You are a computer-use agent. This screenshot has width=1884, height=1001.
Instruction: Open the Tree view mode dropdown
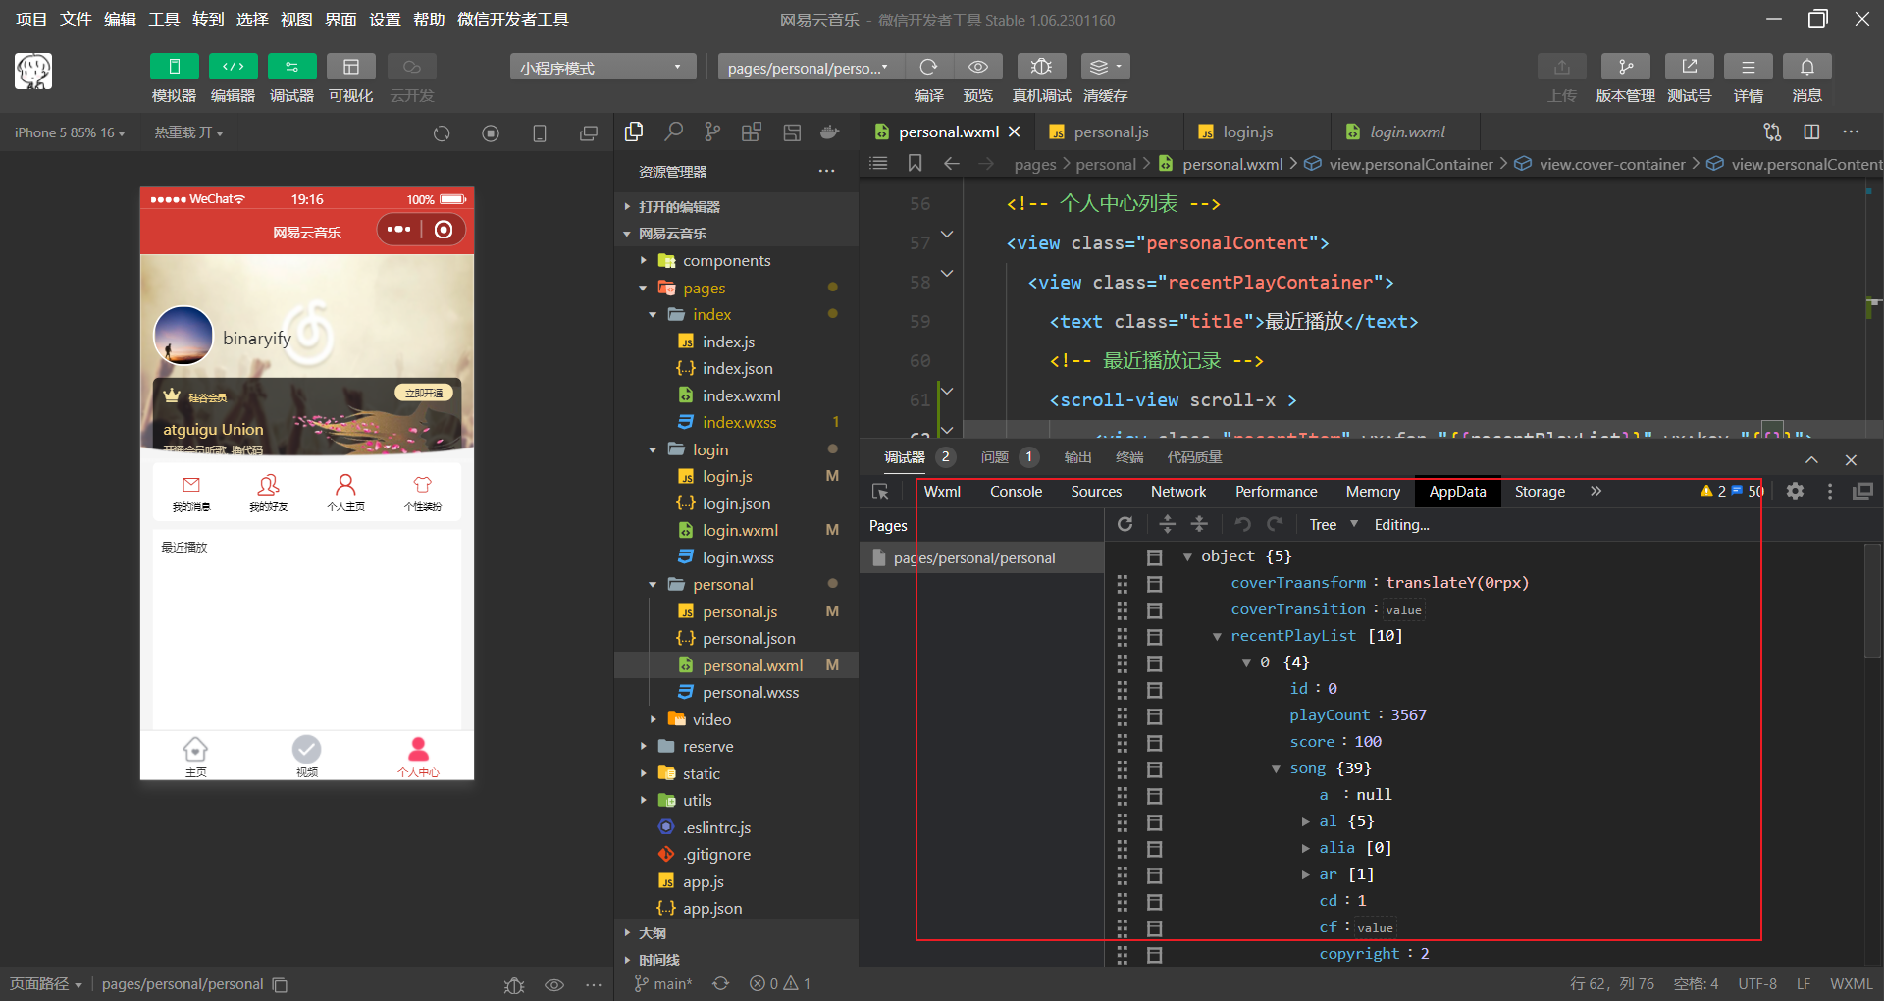[x=1334, y=524]
